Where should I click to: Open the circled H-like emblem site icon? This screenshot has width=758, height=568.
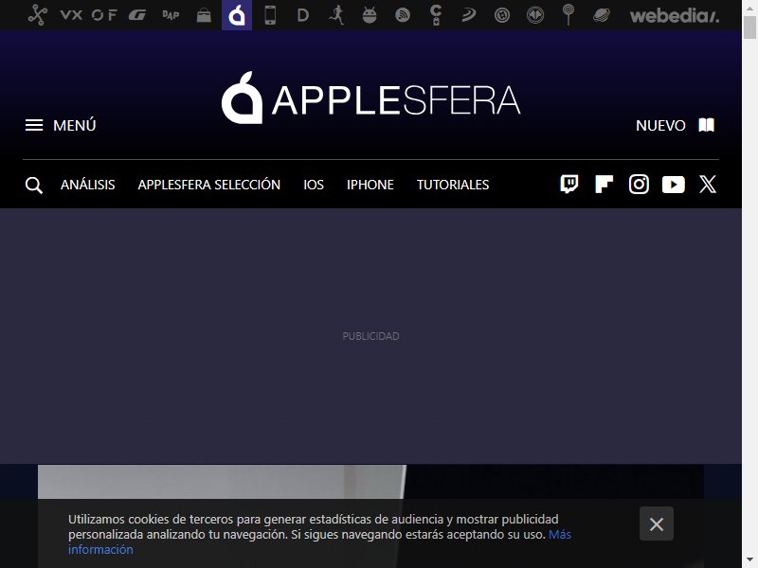[x=502, y=15]
